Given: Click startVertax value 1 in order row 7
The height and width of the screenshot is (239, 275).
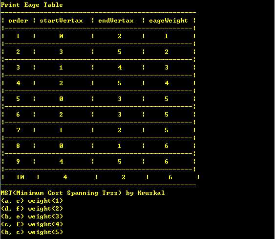Looking at the screenshot, I should click(x=61, y=130).
